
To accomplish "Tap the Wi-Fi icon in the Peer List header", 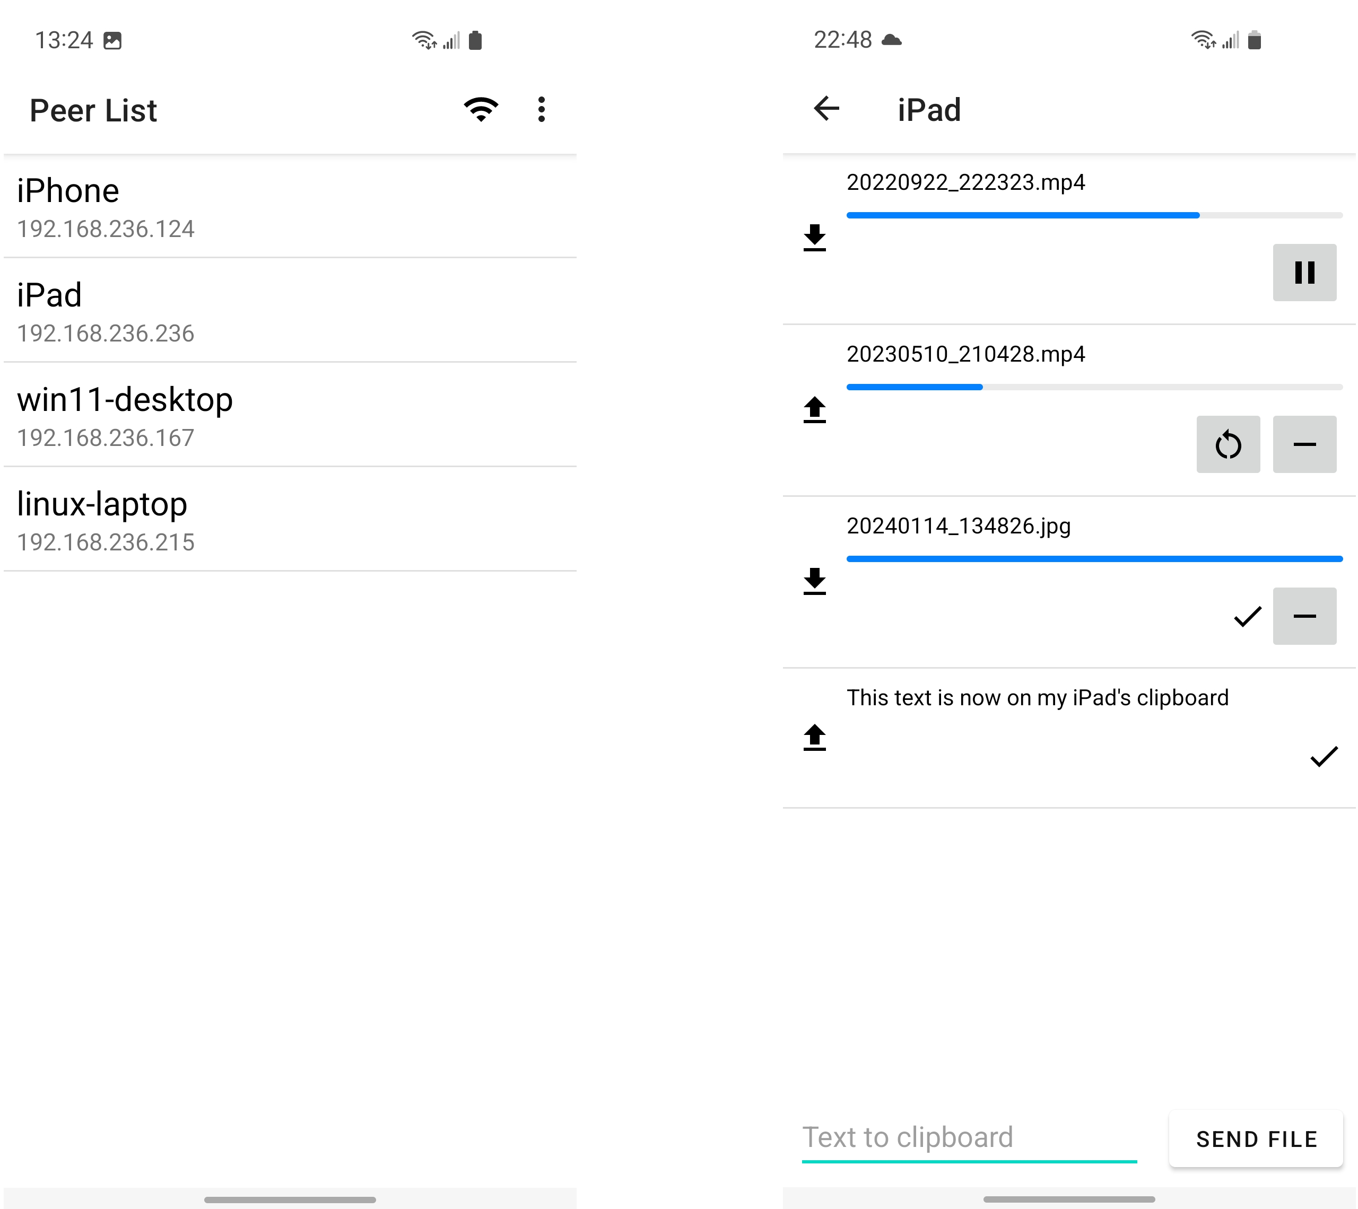I will 481,110.
